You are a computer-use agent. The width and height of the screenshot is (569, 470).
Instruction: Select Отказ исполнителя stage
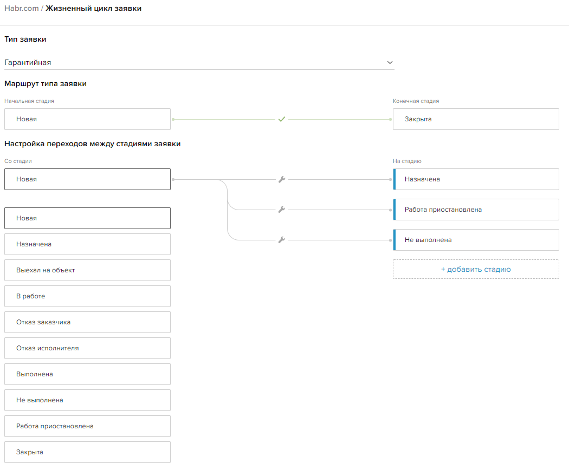tap(87, 348)
